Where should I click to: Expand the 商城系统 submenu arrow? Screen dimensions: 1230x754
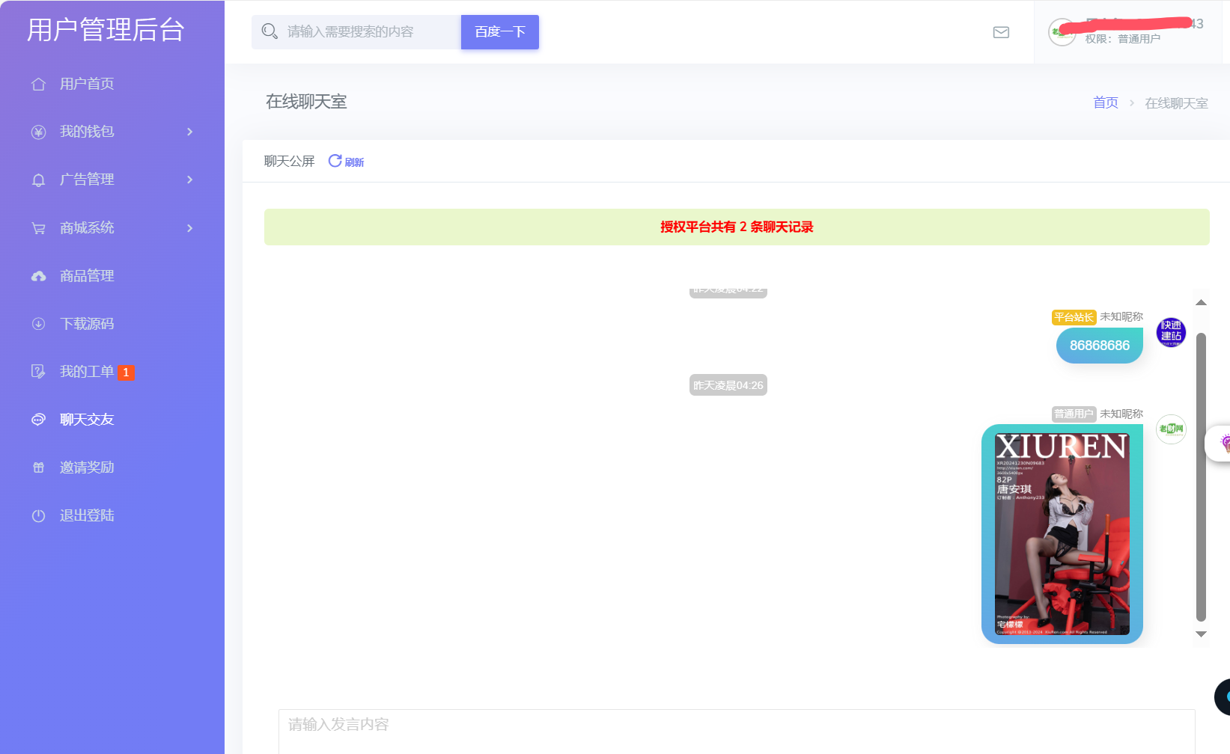[x=190, y=228]
